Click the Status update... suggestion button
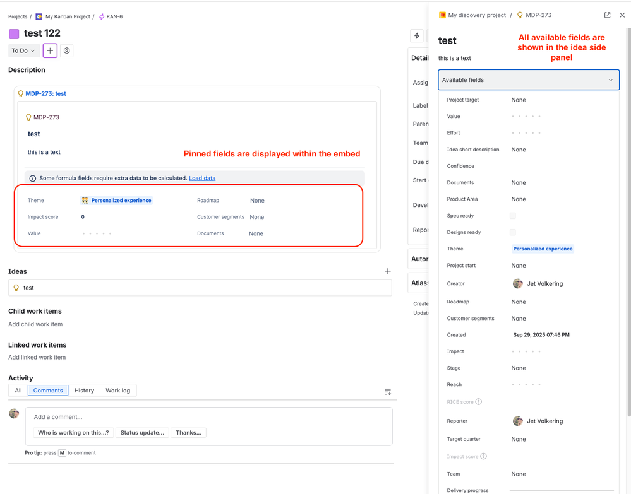Viewport: 631px width, 494px height. point(142,433)
